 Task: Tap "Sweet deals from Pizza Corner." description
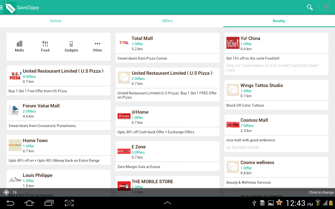[x=143, y=58]
